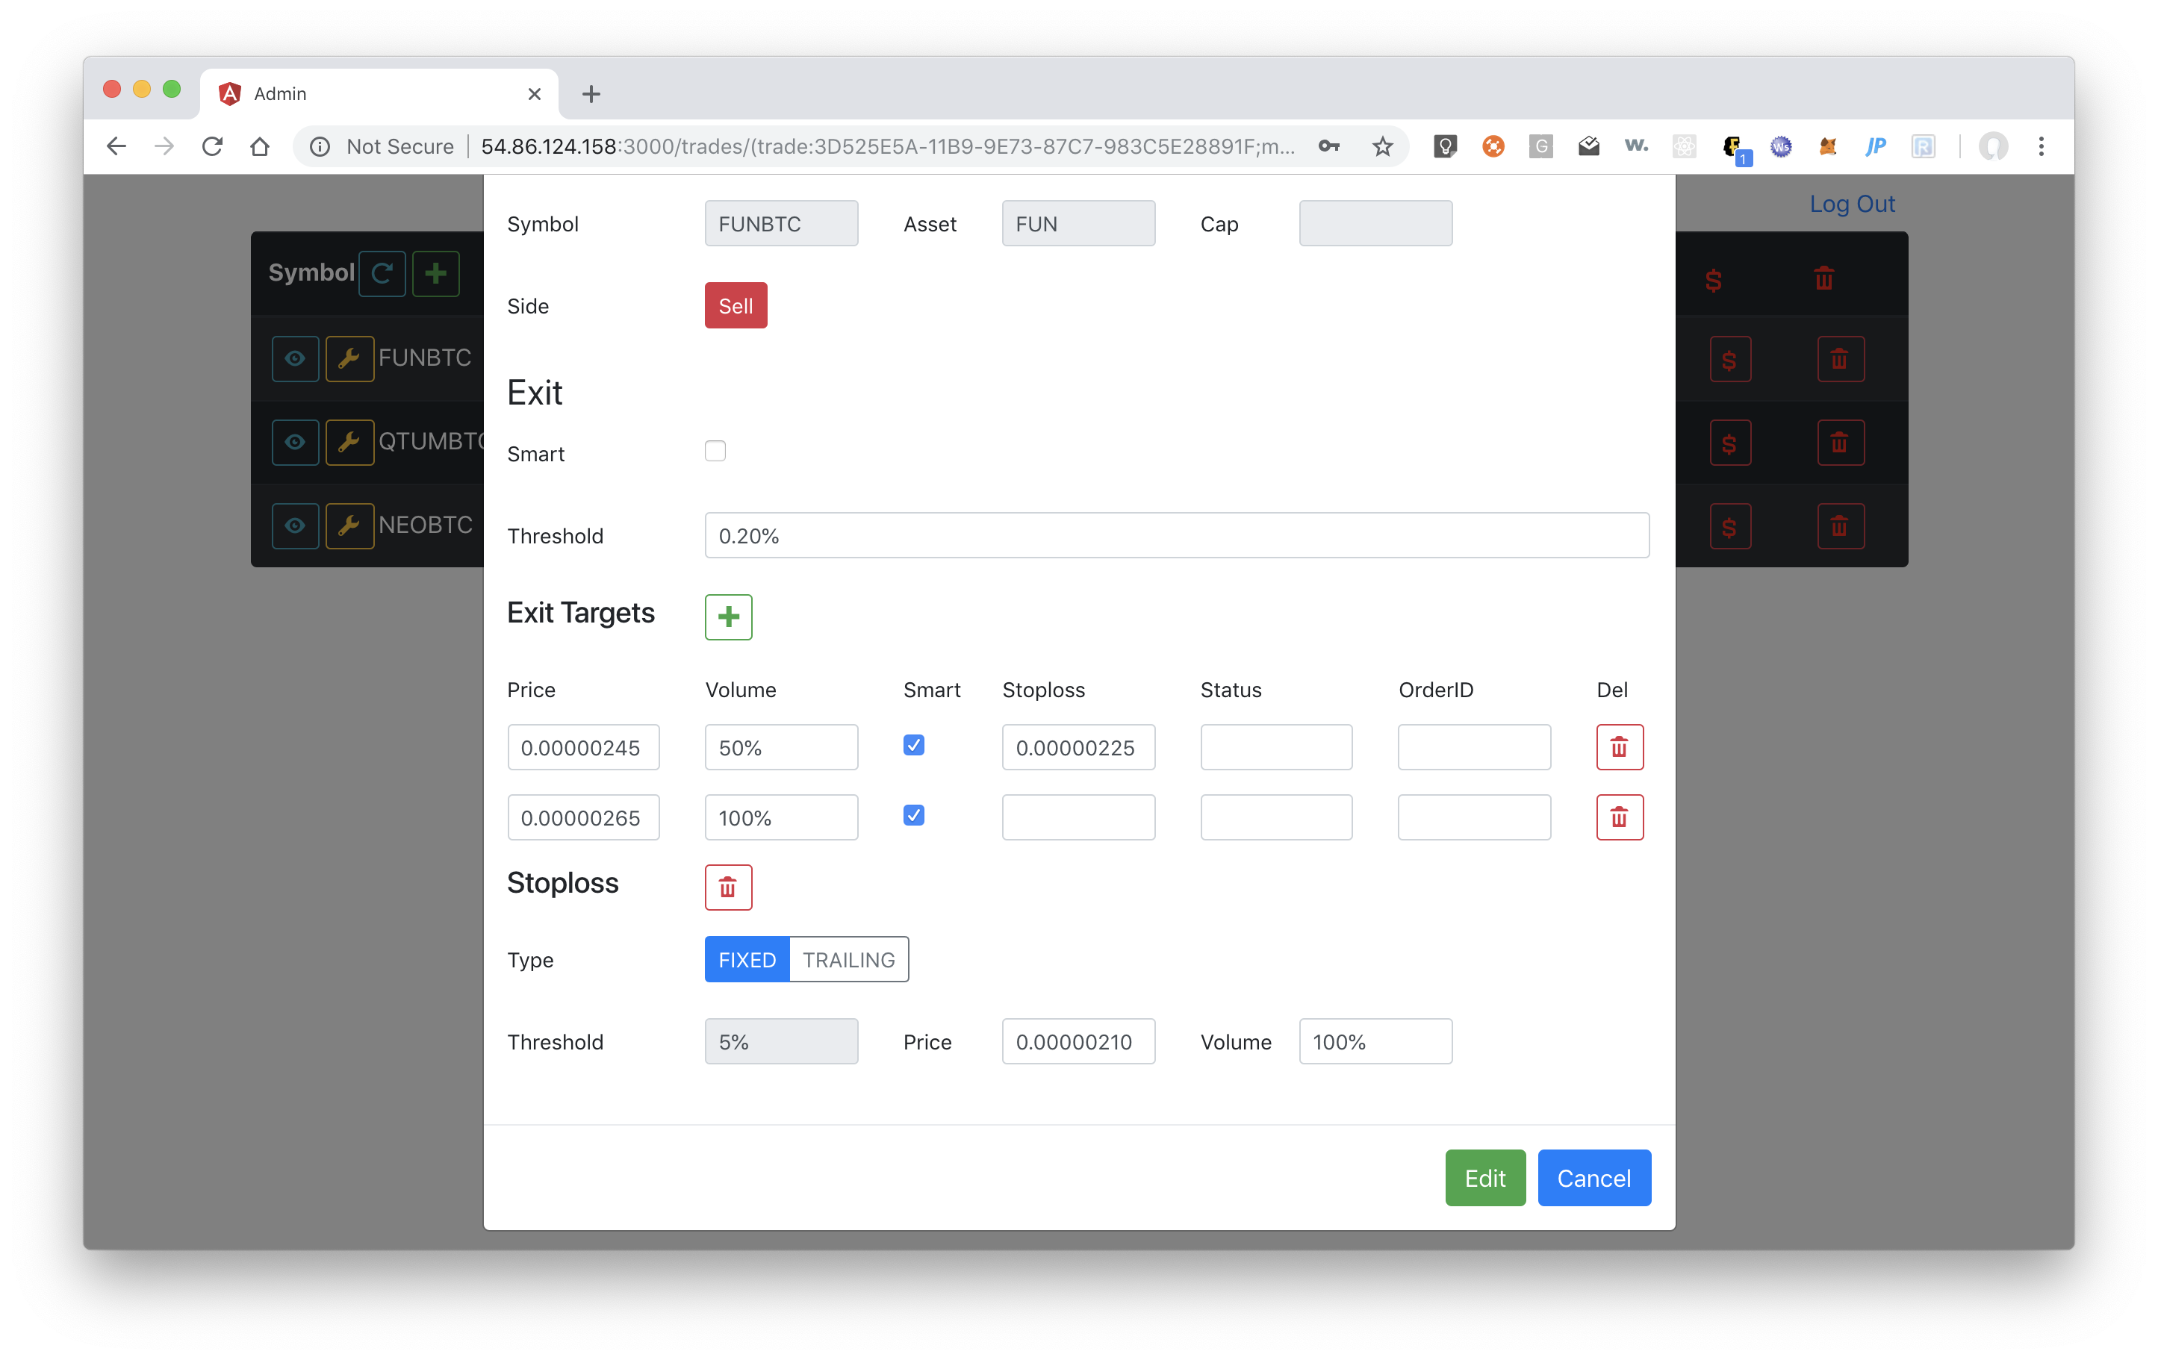Click the wrench icon next to QTUMBTC
The height and width of the screenshot is (1360, 2158).
coord(348,440)
